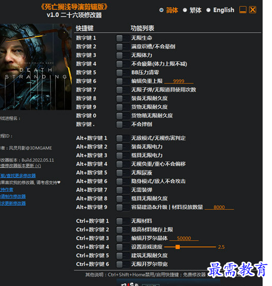Toggle 货物箱无限耐久度 switch
Viewport: 272px width, 286px height.
[x=122, y=116]
